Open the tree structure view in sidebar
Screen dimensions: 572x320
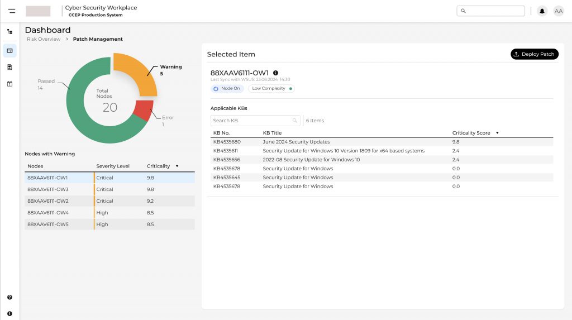tap(9, 32)
